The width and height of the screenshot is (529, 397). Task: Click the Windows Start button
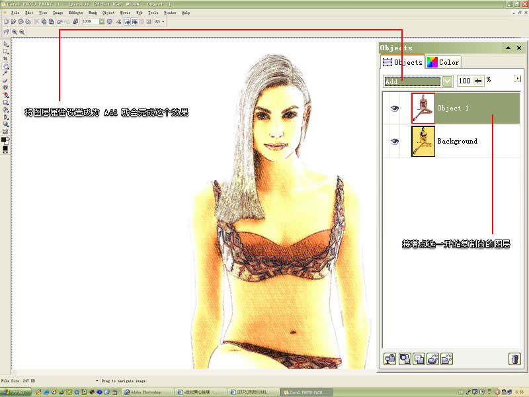tap(15, 392)
